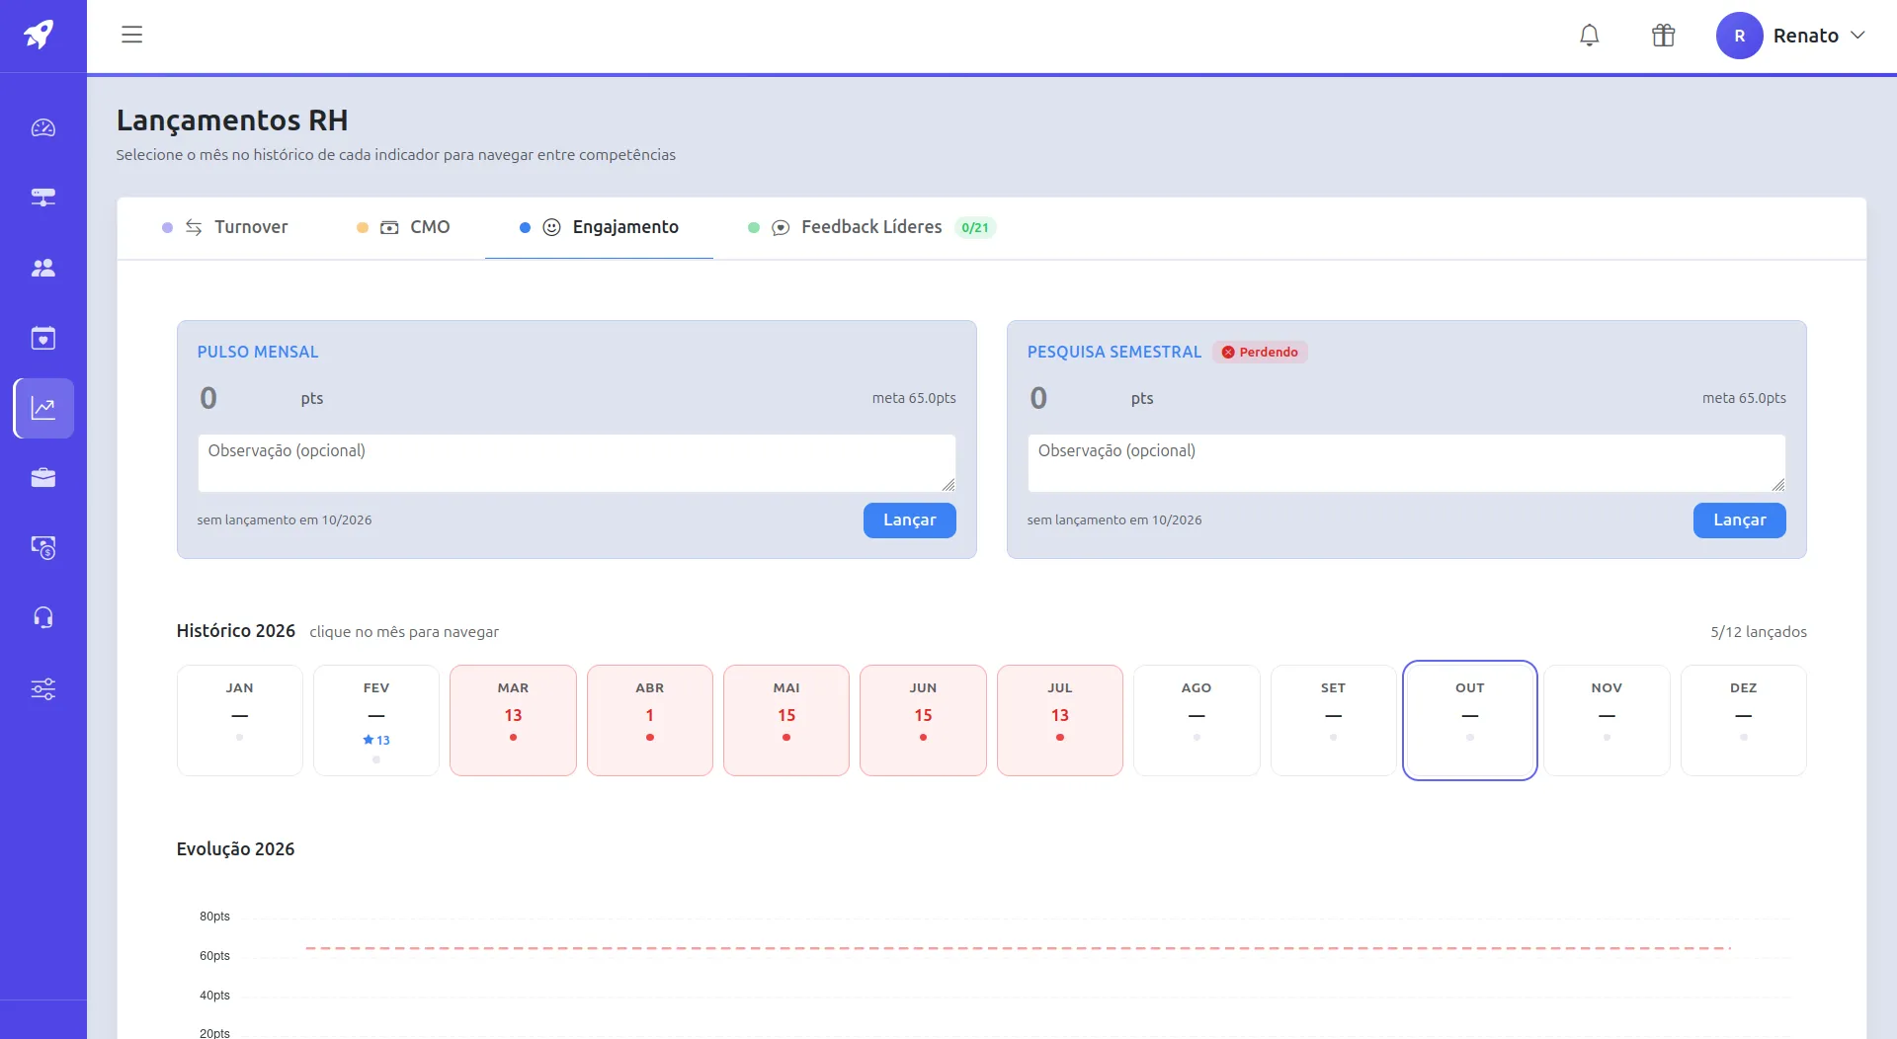This screenshot has height=1039, width=1897.
Task: Click Lançar in Pulso Mensal card
Action: [910, 520]
